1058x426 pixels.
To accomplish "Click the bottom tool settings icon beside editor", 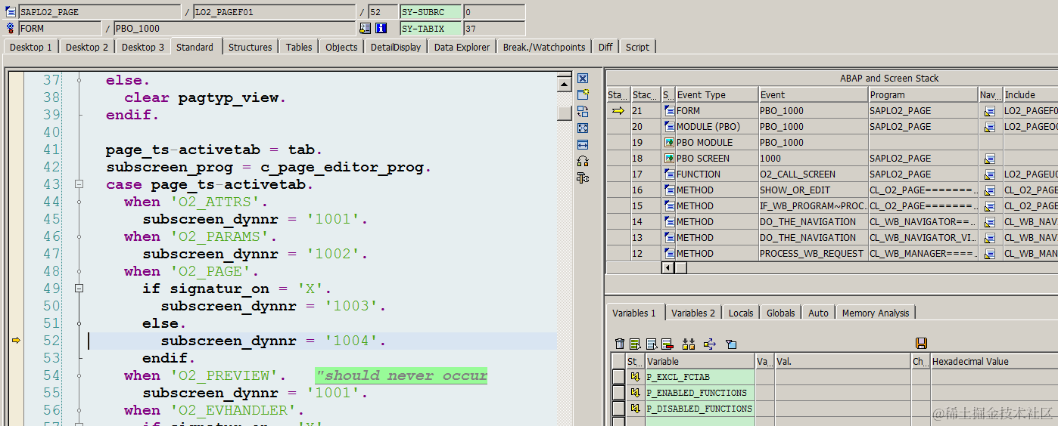I will tap(583, 177).
